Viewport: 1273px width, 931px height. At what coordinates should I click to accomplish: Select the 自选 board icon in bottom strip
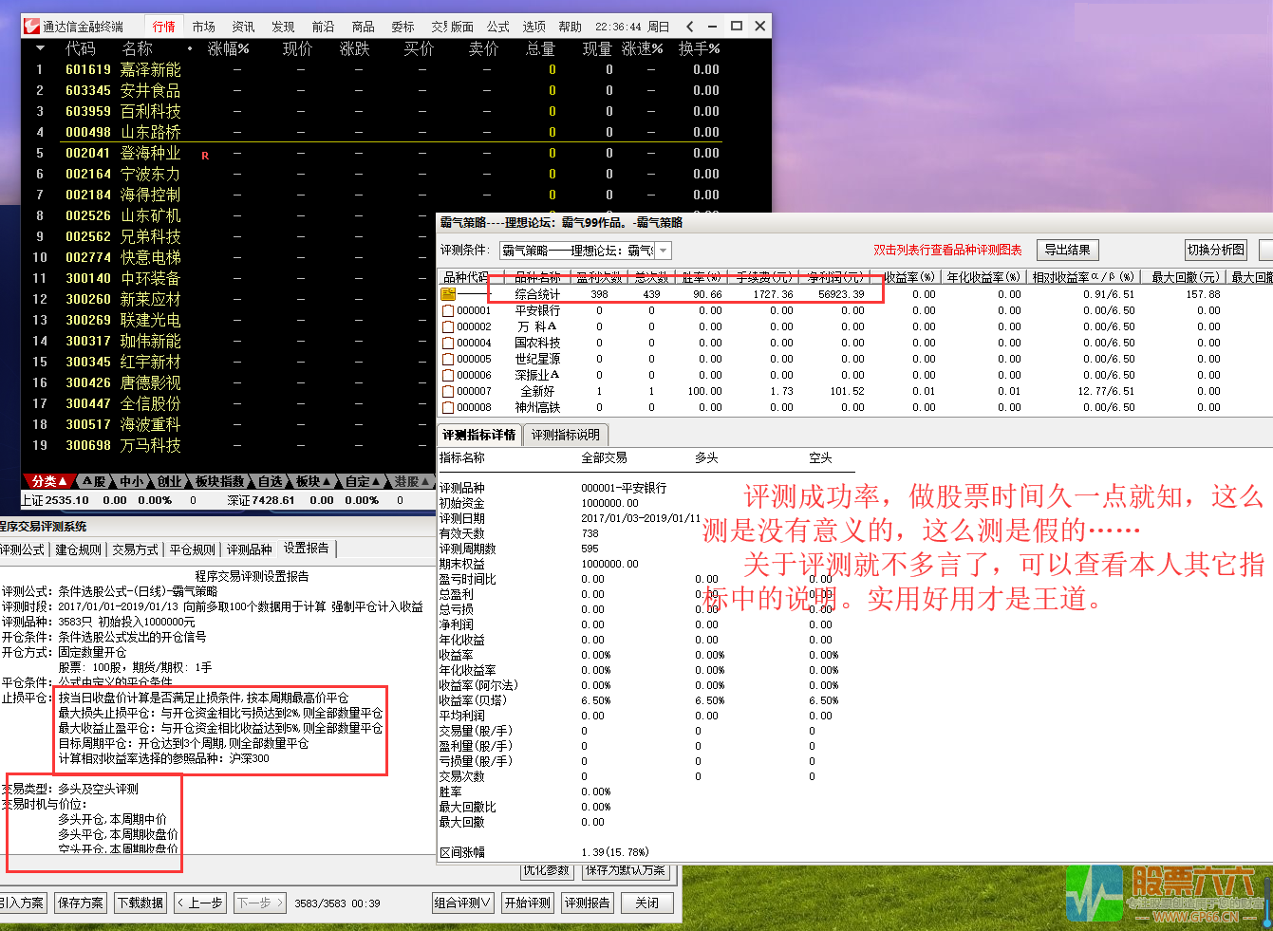pyautogui.click(x=271, y=481)
